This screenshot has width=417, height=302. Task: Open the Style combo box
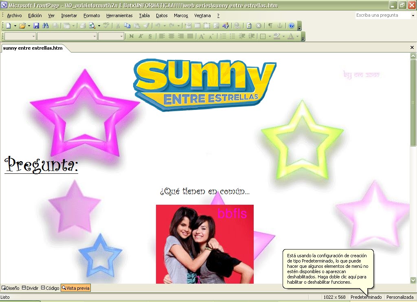coord(20,36)
